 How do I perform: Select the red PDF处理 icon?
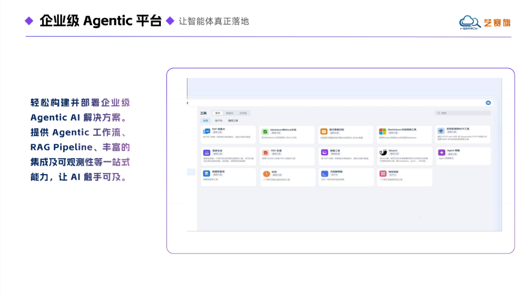266,153
